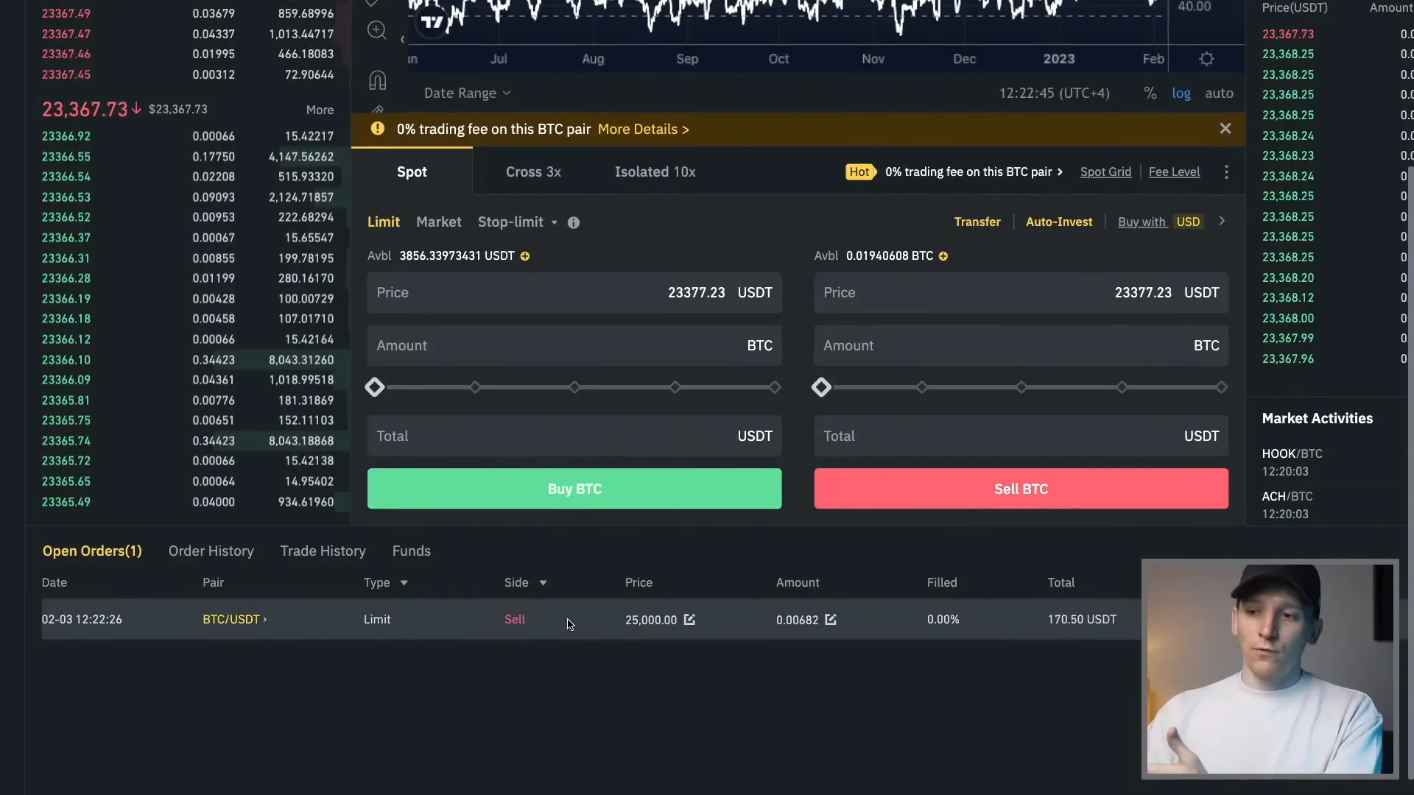1414x795 pixels.
Task: Open the Fee Level link
Action: point(1174,172)
